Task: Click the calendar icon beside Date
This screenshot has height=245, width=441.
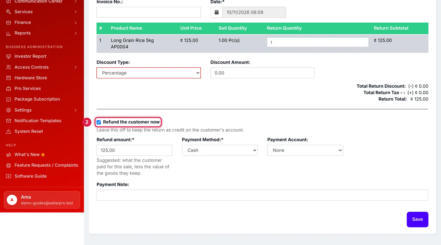Action: coord(216,12)
